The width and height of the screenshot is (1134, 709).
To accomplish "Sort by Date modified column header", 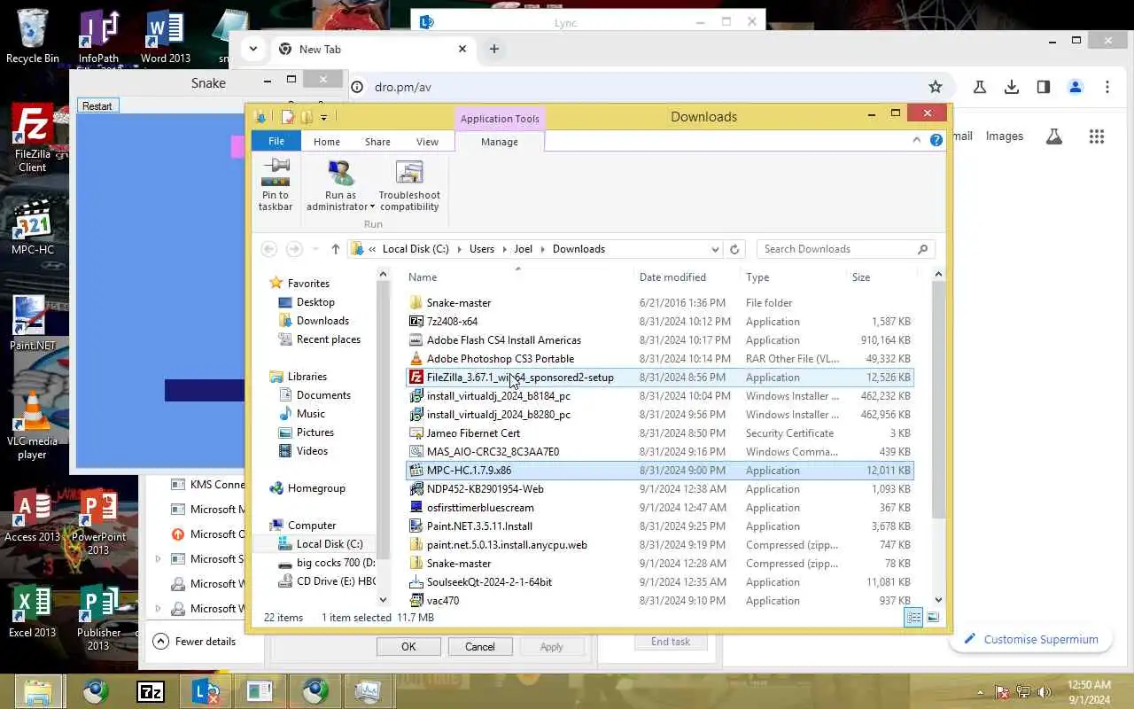I will (x=687, y=277).
